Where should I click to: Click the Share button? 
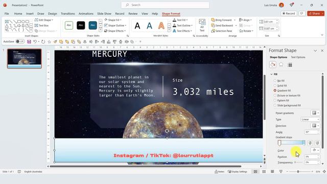316,13
